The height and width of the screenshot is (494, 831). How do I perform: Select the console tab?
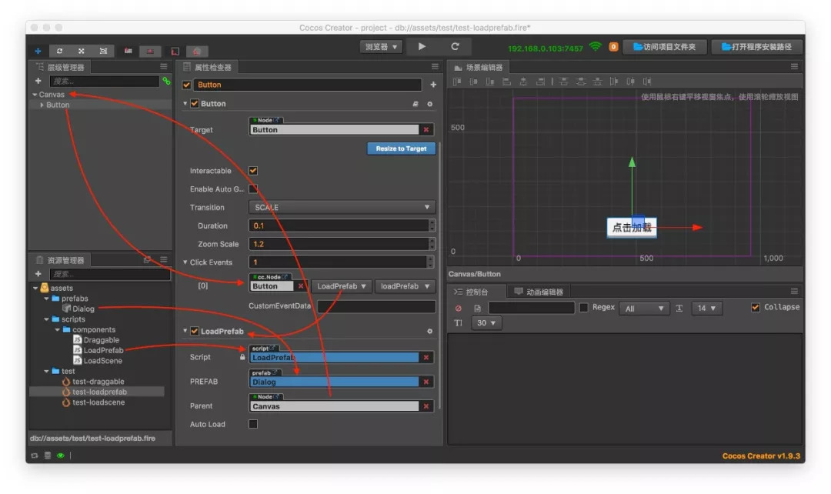pos(479,292)
